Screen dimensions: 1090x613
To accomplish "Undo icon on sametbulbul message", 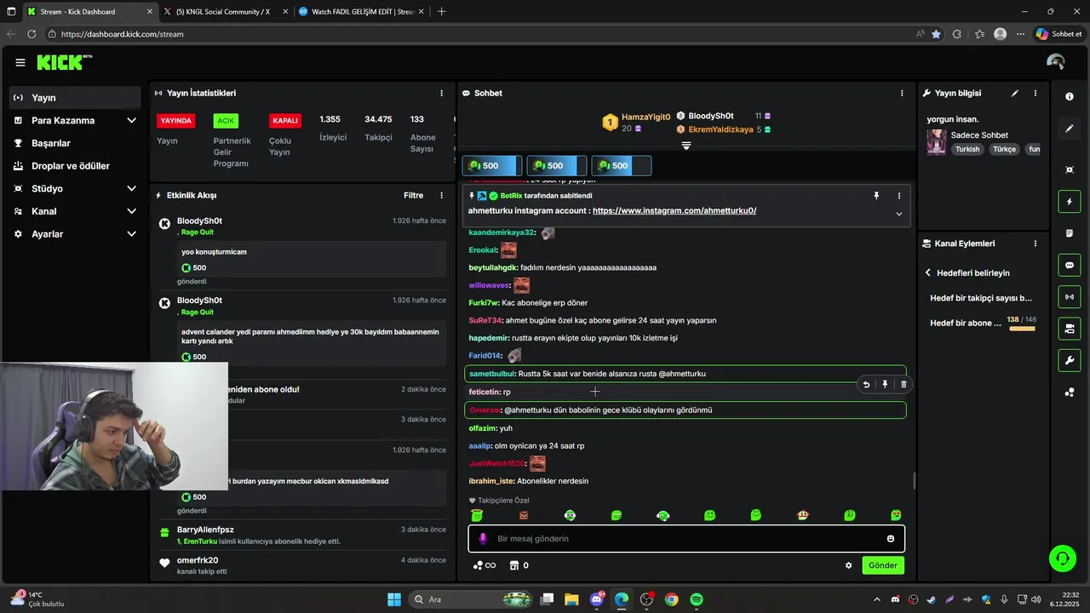I will coord(866,385).
